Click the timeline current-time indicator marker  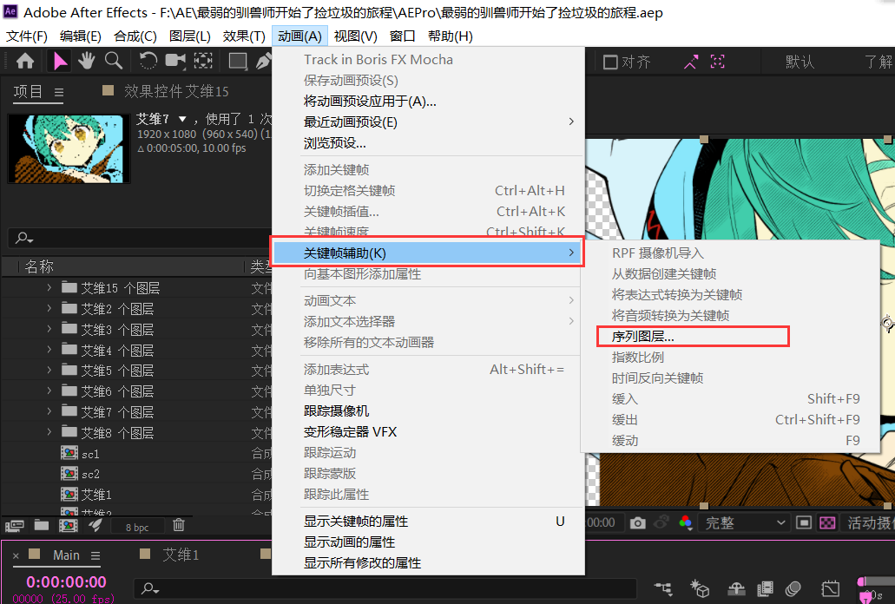(865, 596)
